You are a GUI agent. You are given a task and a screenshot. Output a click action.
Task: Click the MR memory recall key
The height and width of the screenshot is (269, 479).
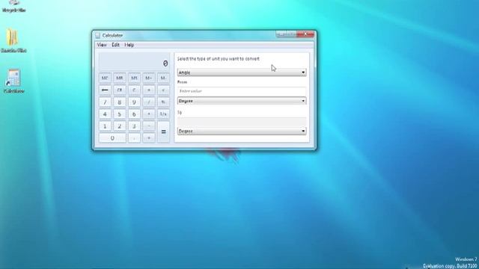(x=120, y=78)
